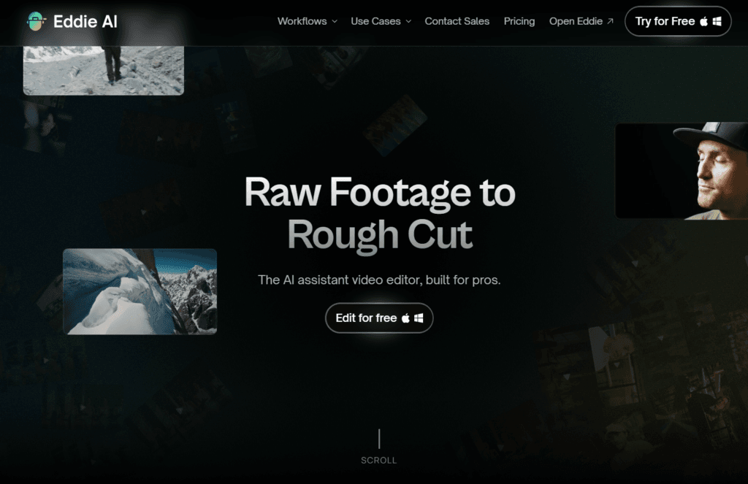Click the Edit for free button

pos(378,318)
